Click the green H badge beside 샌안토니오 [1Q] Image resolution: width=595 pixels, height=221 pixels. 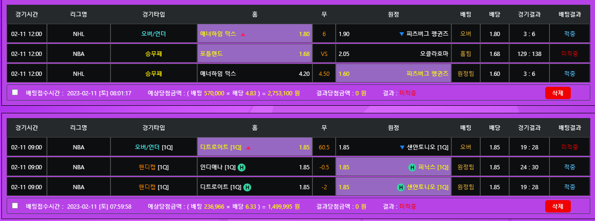(401, 187)
